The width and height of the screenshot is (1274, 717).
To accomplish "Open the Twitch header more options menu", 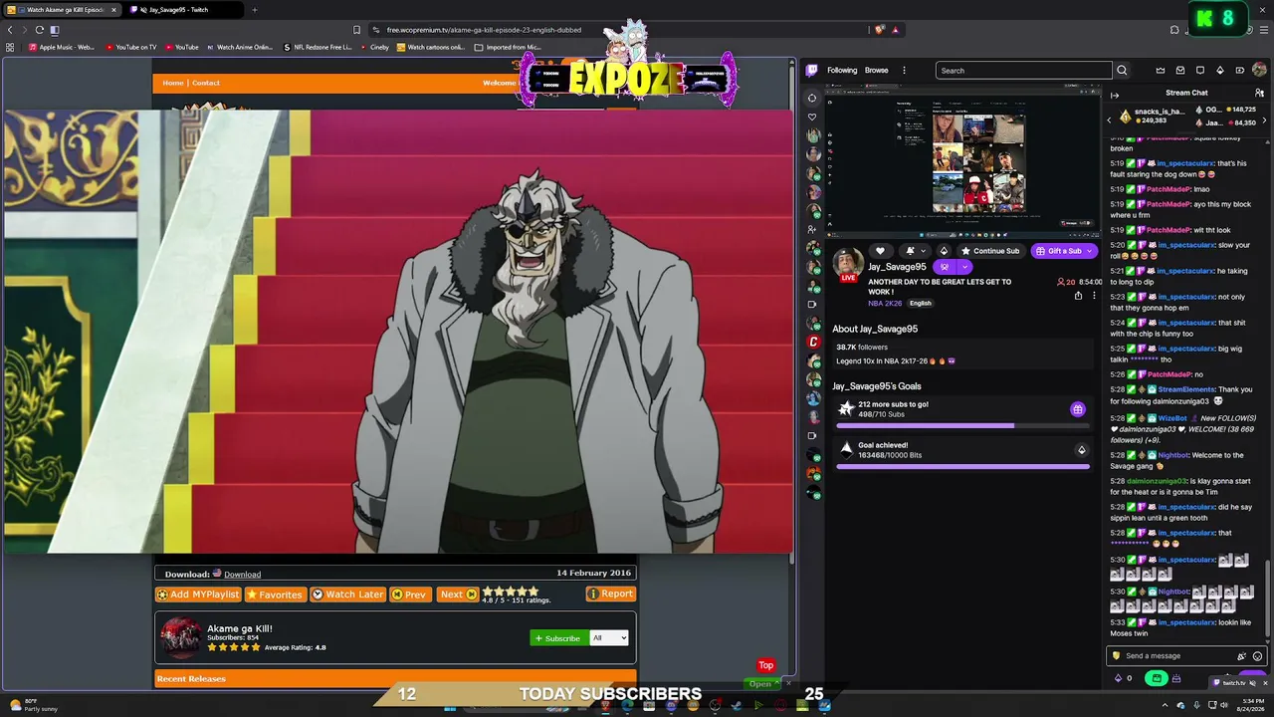I will [904, 71].
